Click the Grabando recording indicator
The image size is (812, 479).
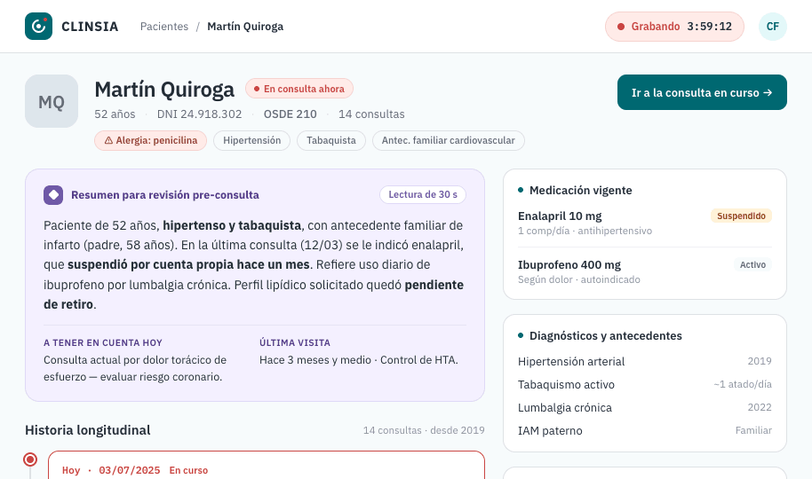point(674,27)
